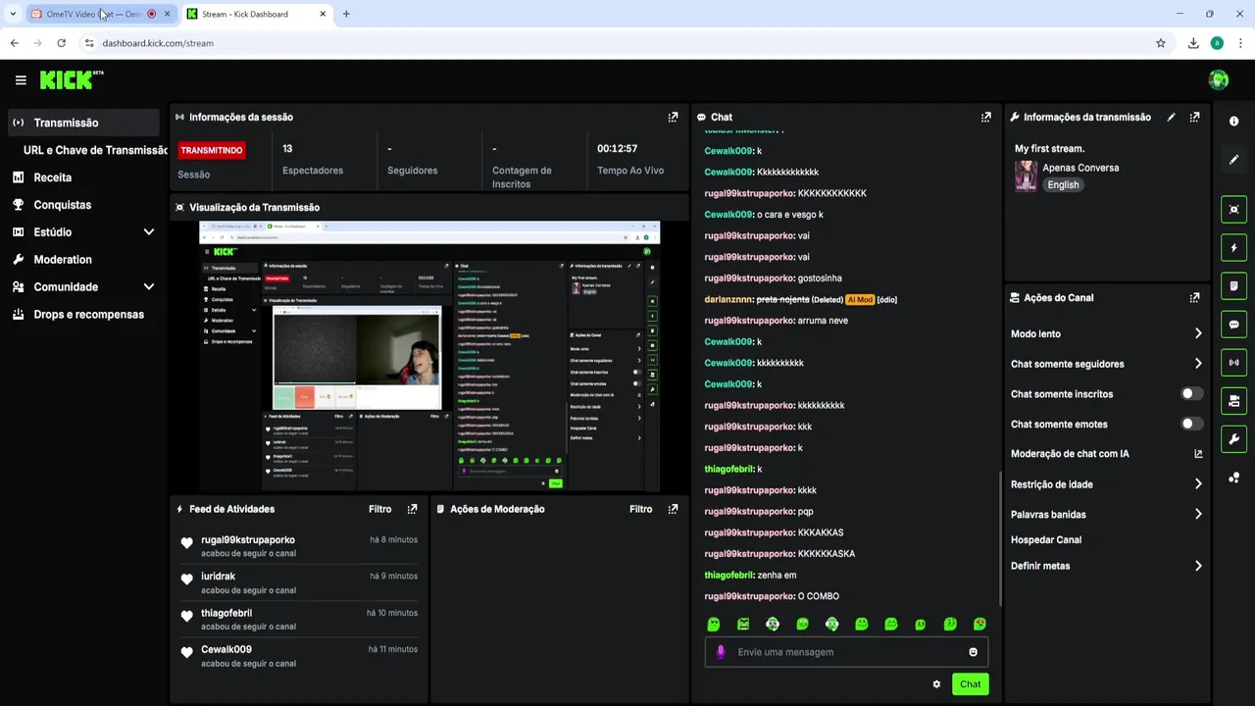
Task: Expand the Estúdio sidebar section
Action: pos(149,232)
